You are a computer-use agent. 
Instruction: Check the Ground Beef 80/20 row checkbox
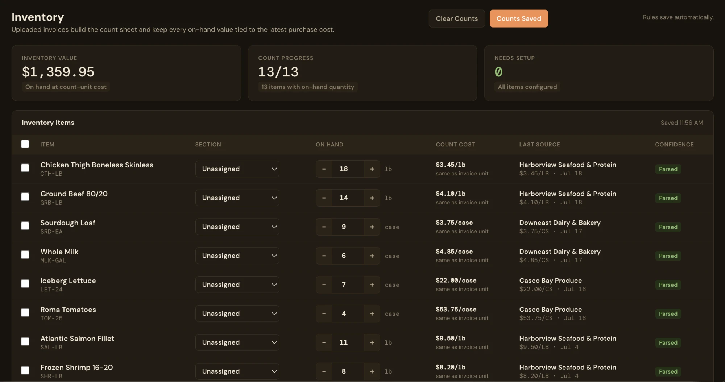[x=25, y=197]
